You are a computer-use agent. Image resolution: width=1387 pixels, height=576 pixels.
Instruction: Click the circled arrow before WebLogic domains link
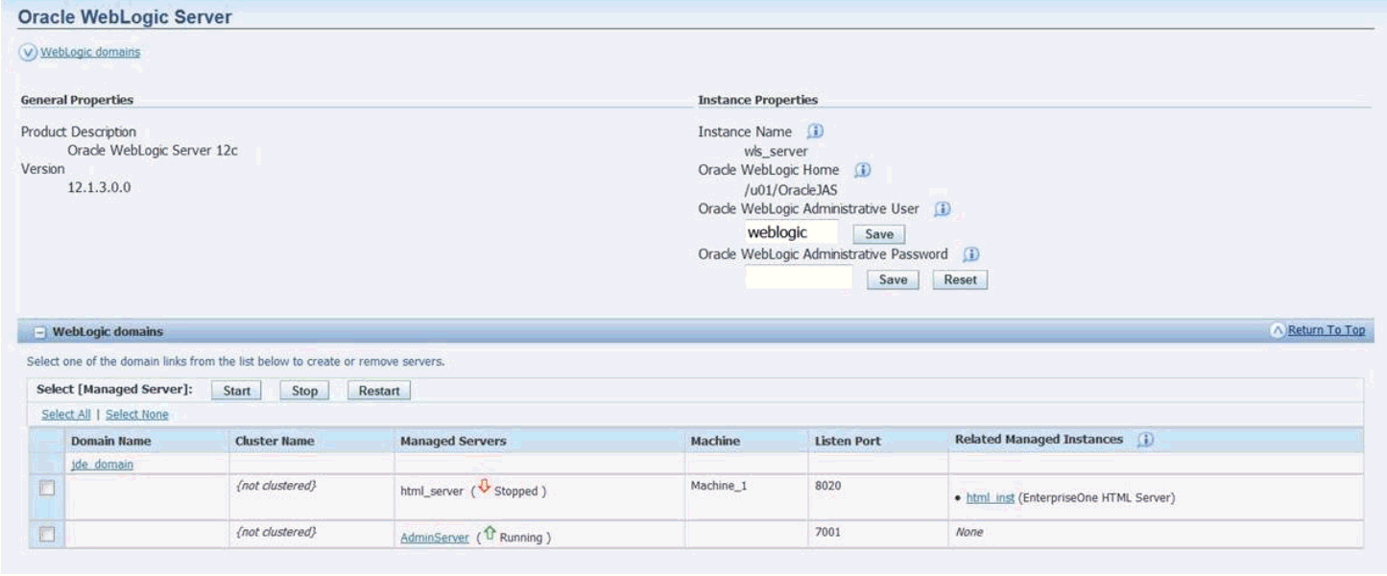(27, 52)
